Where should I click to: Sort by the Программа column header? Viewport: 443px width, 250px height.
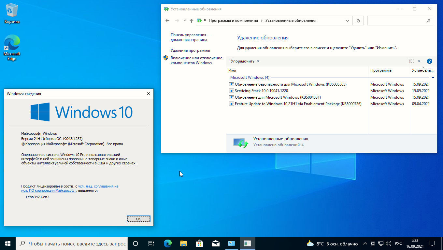point(389,70)
